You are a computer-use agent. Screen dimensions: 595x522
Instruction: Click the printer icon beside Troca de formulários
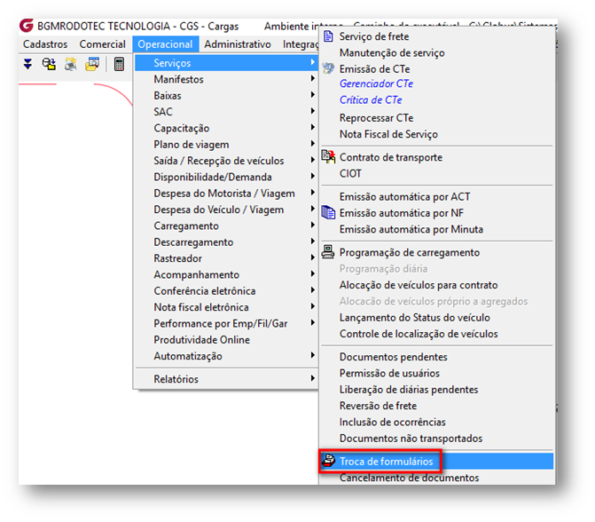pyautogui.click(x=329, y=461)
